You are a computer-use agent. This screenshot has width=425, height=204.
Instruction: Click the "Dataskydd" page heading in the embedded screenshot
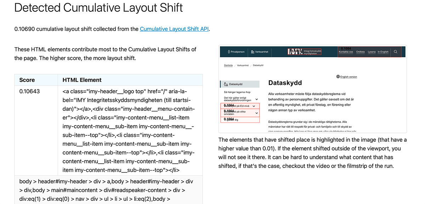[285, 83]
